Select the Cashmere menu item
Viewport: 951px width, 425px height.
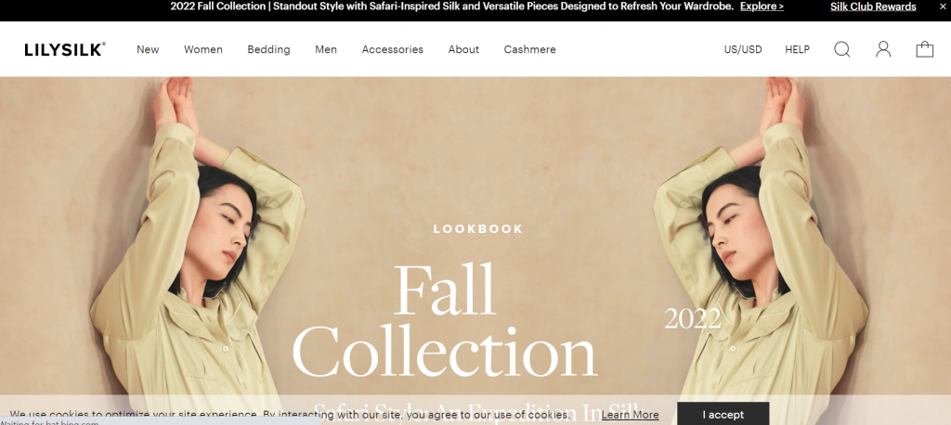(529, 50)
